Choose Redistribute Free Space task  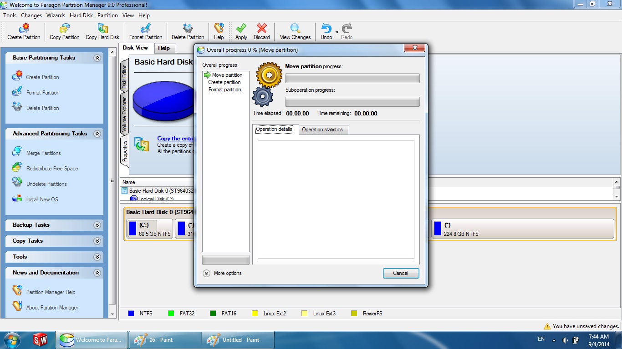[52, 169]
